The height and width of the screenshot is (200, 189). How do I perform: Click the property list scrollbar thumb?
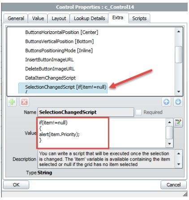[179, 55]
